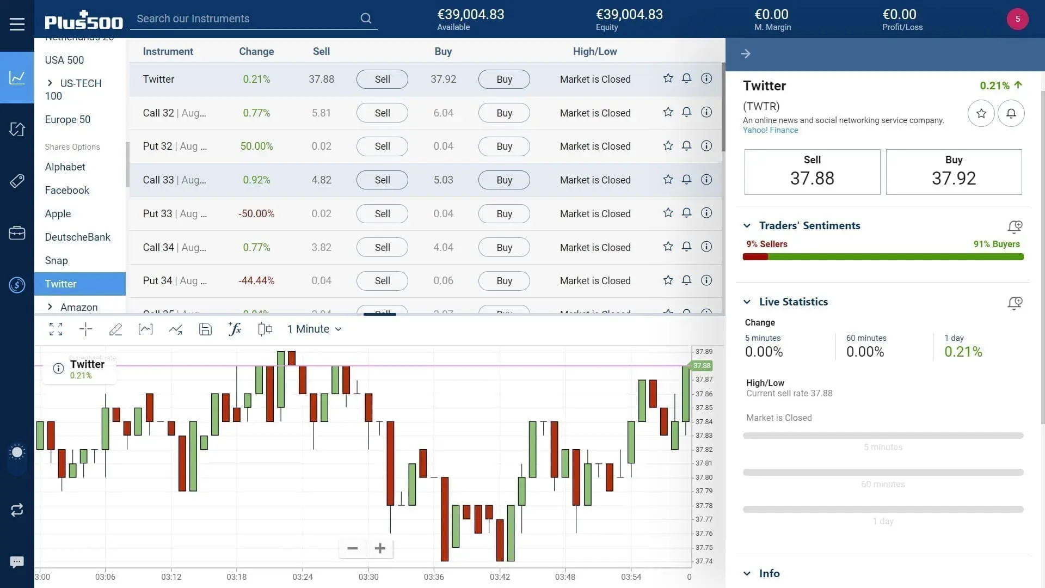
Task: Open the fullscreen chart view
Action: coord(56,329)
